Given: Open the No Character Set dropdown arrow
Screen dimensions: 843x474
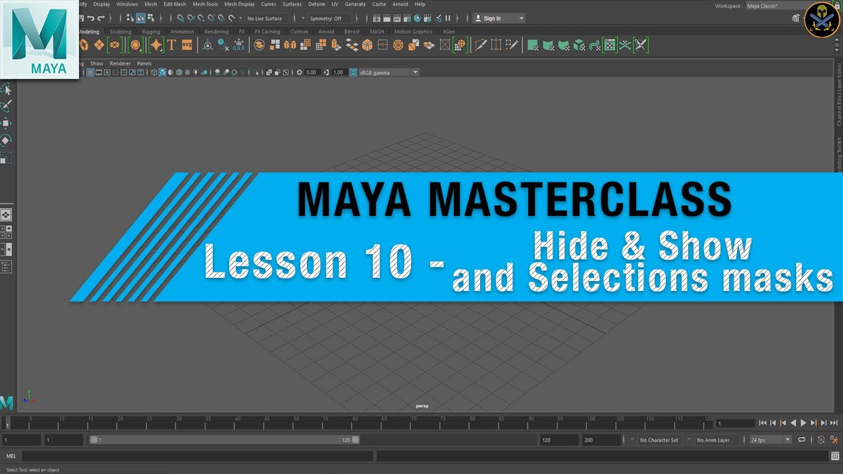Looking at the screenshot, I should [x=632, y=440].
